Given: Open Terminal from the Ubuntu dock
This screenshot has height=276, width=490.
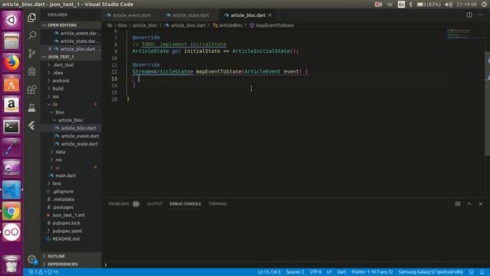Looking at the screenshot, I should [x=11, y=126].
